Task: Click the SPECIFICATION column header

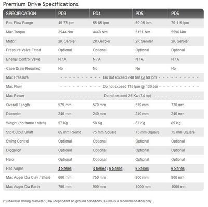Action: pyautogui.click(x=21, y=14)
